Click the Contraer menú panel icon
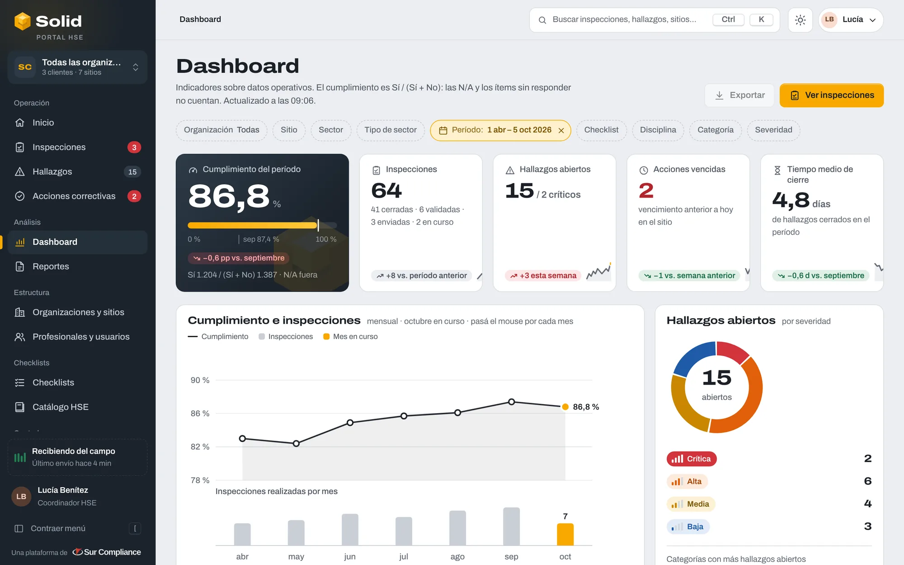This screenshot has height=565, width=904. 19,528
